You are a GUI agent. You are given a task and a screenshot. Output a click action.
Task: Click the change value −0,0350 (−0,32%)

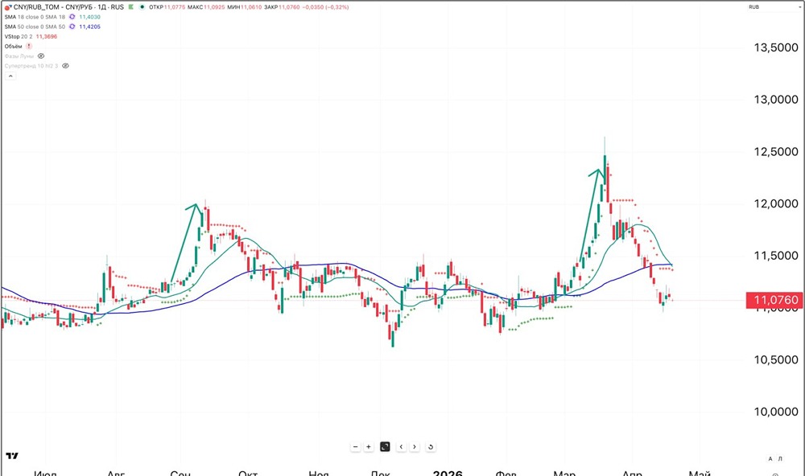(x=325, y=7)
